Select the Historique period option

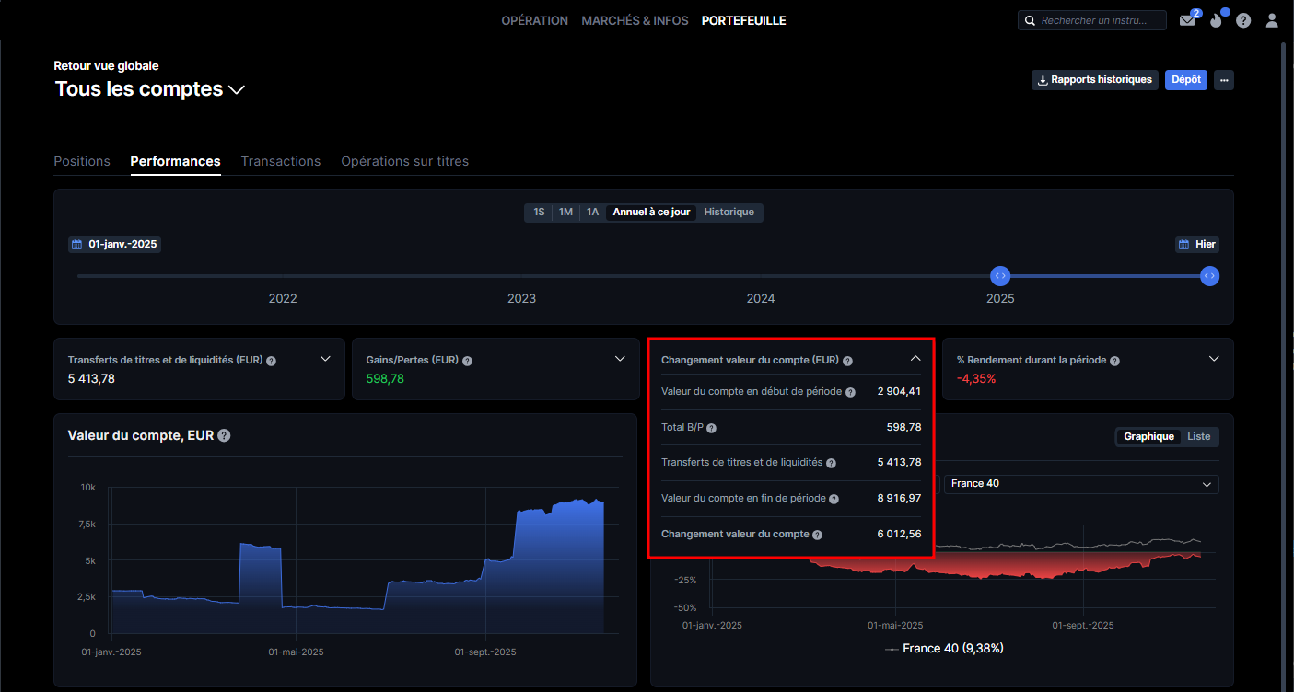(x=729, y=213)
